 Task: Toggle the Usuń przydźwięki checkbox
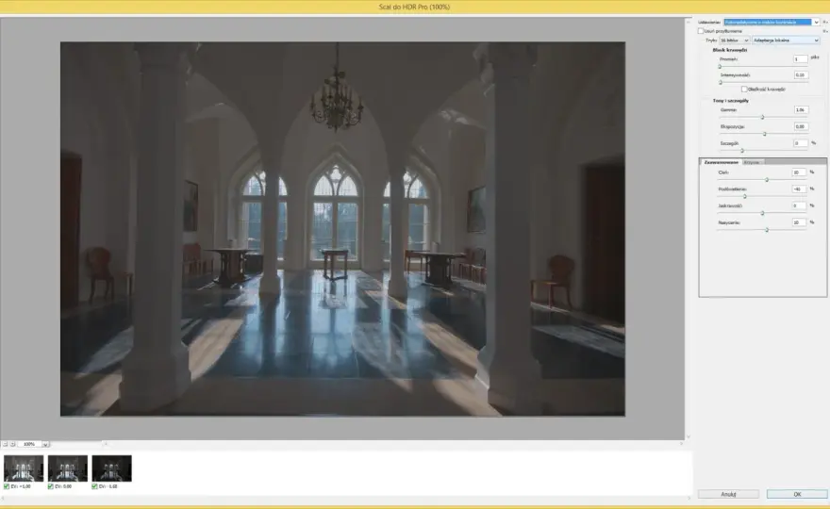(x=701, y=31)
